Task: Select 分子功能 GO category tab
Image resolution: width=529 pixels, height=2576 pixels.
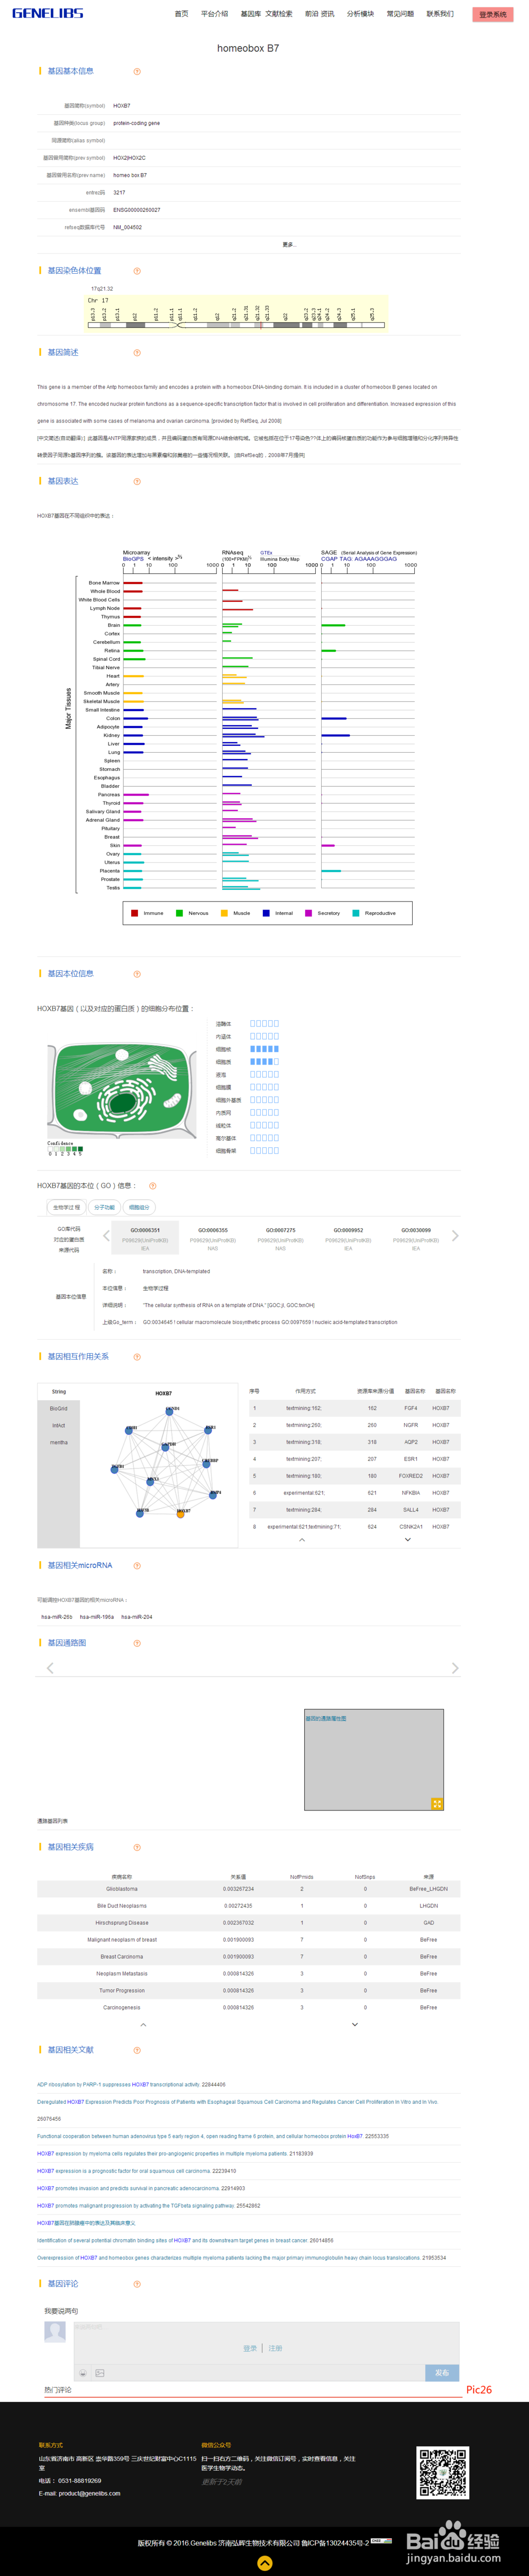Action: (x=105, y=1207)
